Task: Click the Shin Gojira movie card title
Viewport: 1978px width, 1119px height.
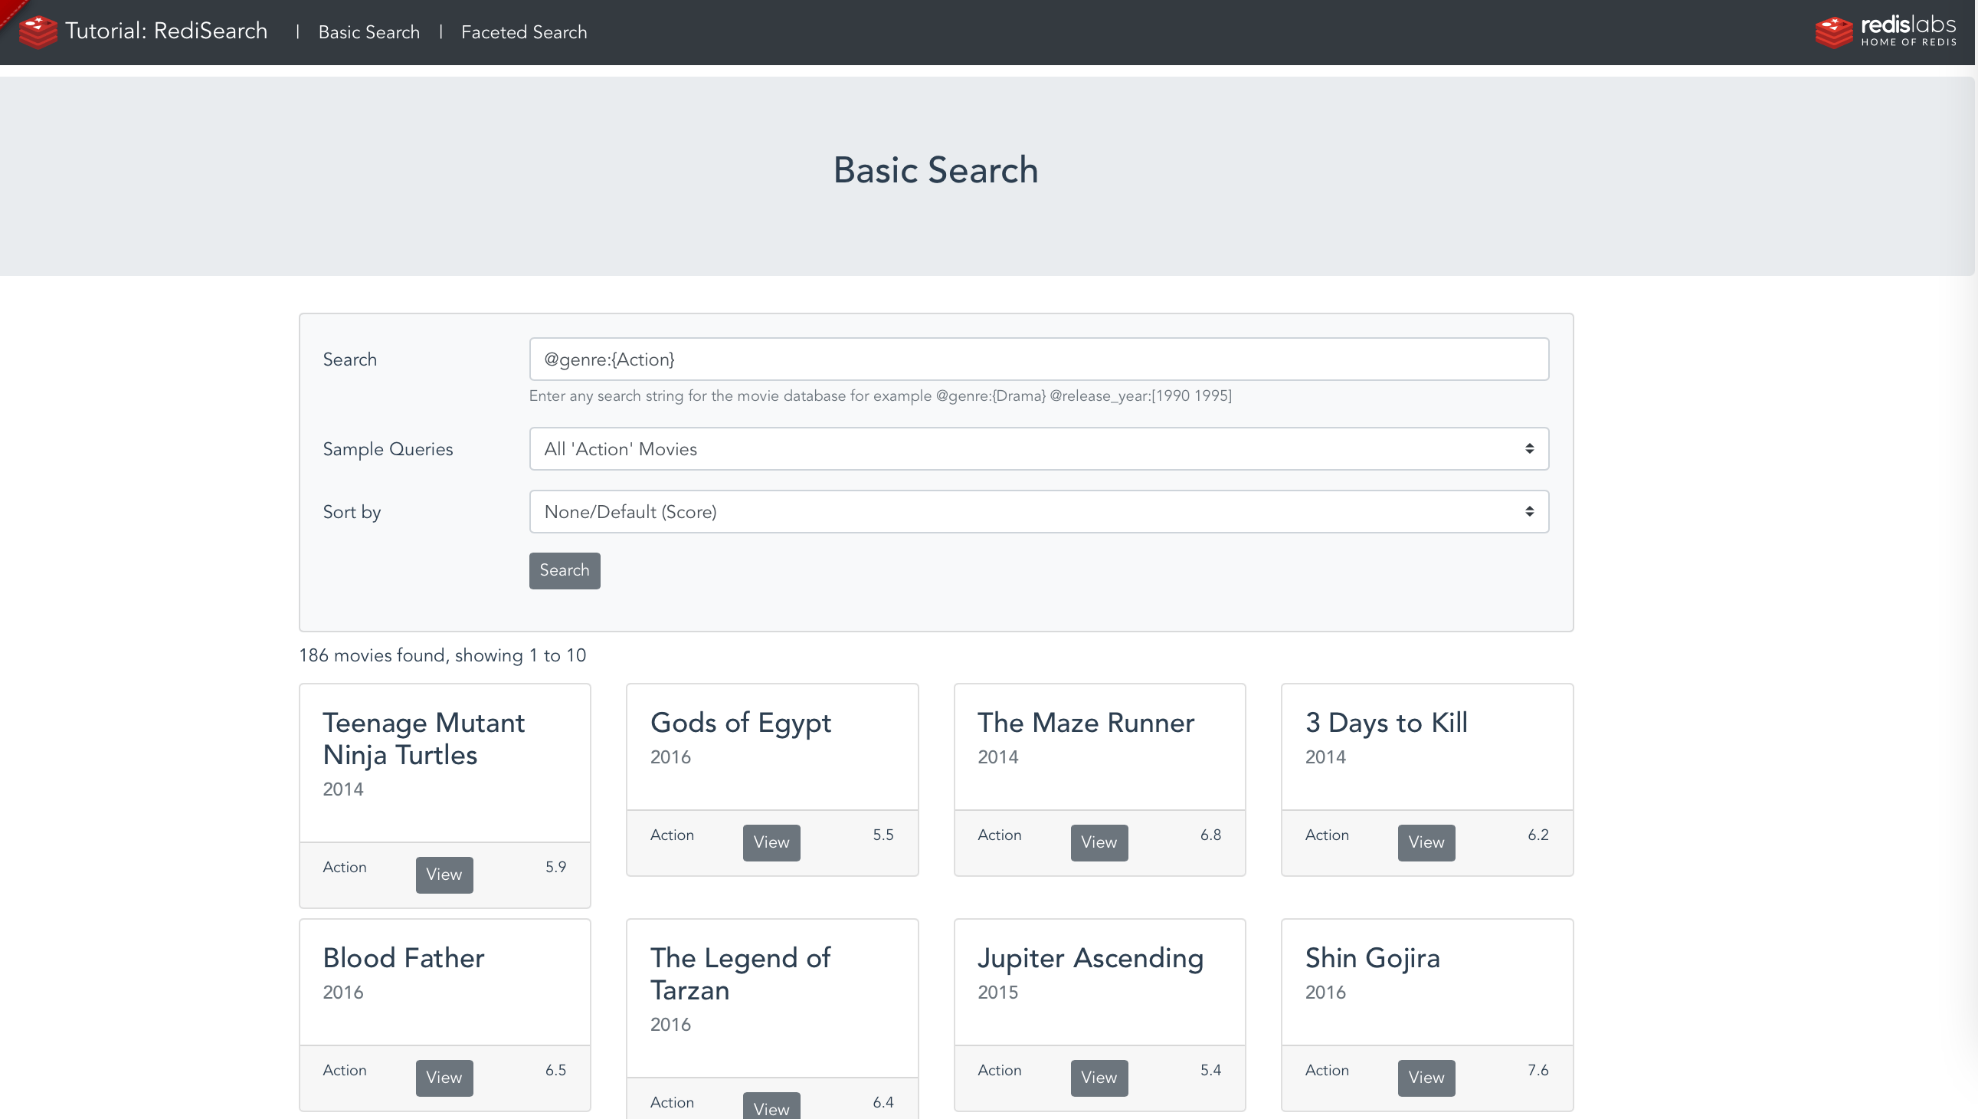Action: 1373,957
